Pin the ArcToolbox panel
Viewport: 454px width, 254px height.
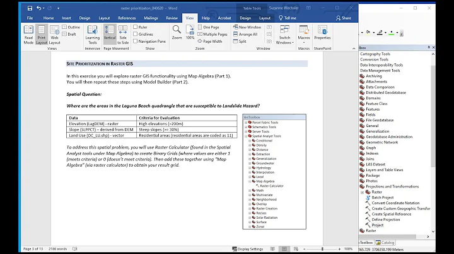tap(429, 47)
